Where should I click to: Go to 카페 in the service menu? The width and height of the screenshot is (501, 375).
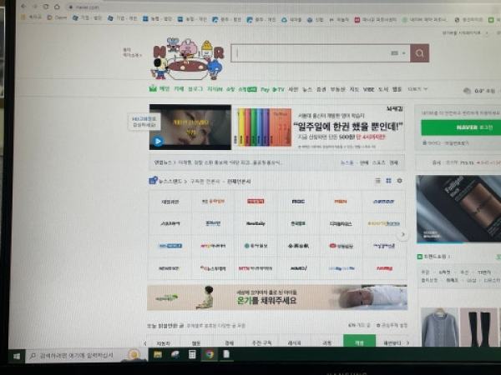[179, 89]
